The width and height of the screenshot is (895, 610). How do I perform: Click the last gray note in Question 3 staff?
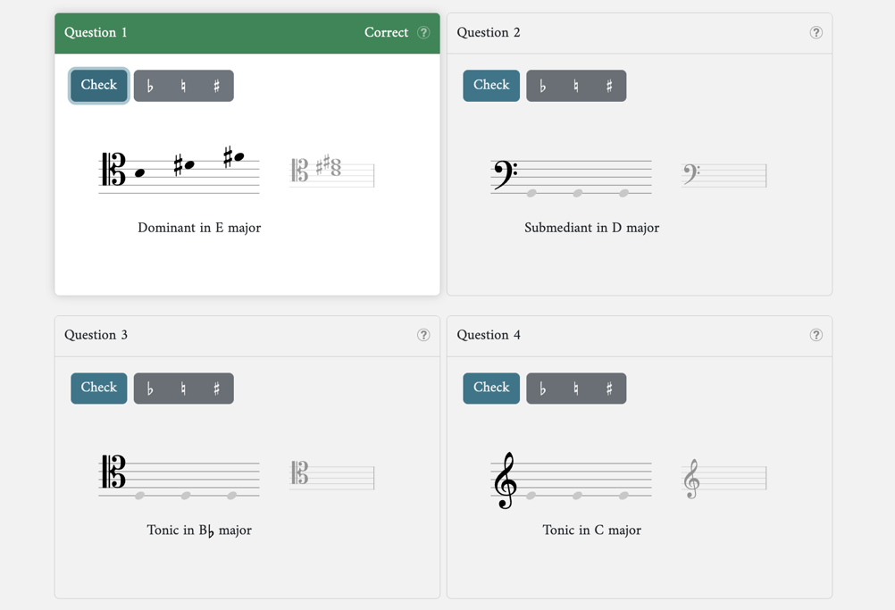231,496
